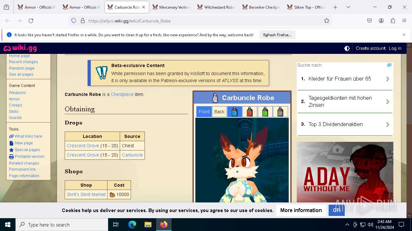Click the wiki.gg logo

coord(20,48)
